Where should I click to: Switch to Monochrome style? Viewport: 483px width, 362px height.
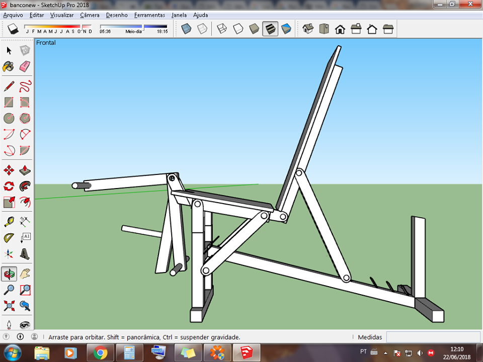click(286, 29)
